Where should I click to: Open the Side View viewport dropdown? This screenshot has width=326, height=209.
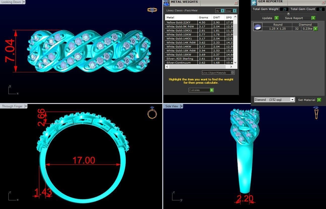(x=182, y=106)
